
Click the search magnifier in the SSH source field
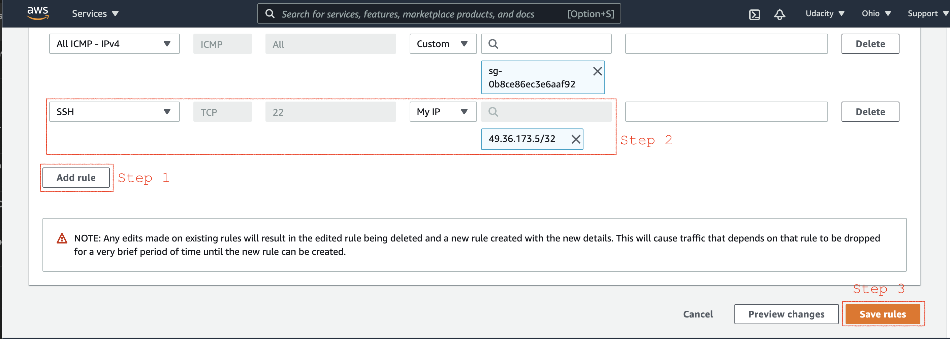(493, 111)
